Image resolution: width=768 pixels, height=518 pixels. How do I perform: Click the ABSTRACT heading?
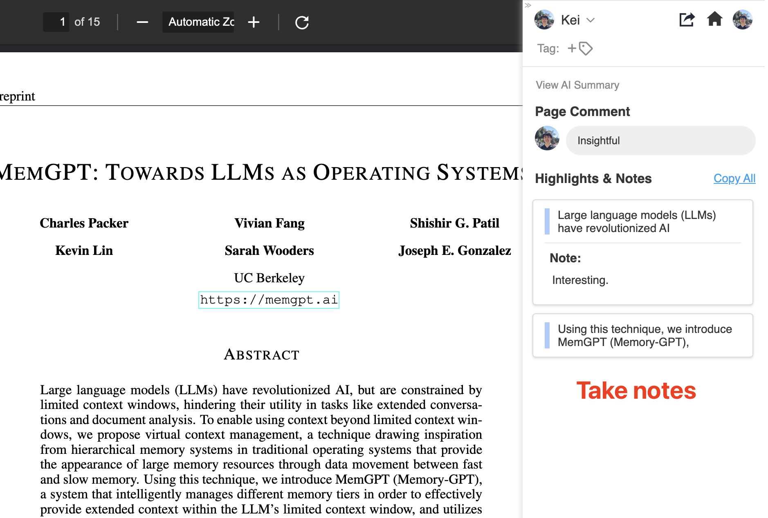point(262,354)
